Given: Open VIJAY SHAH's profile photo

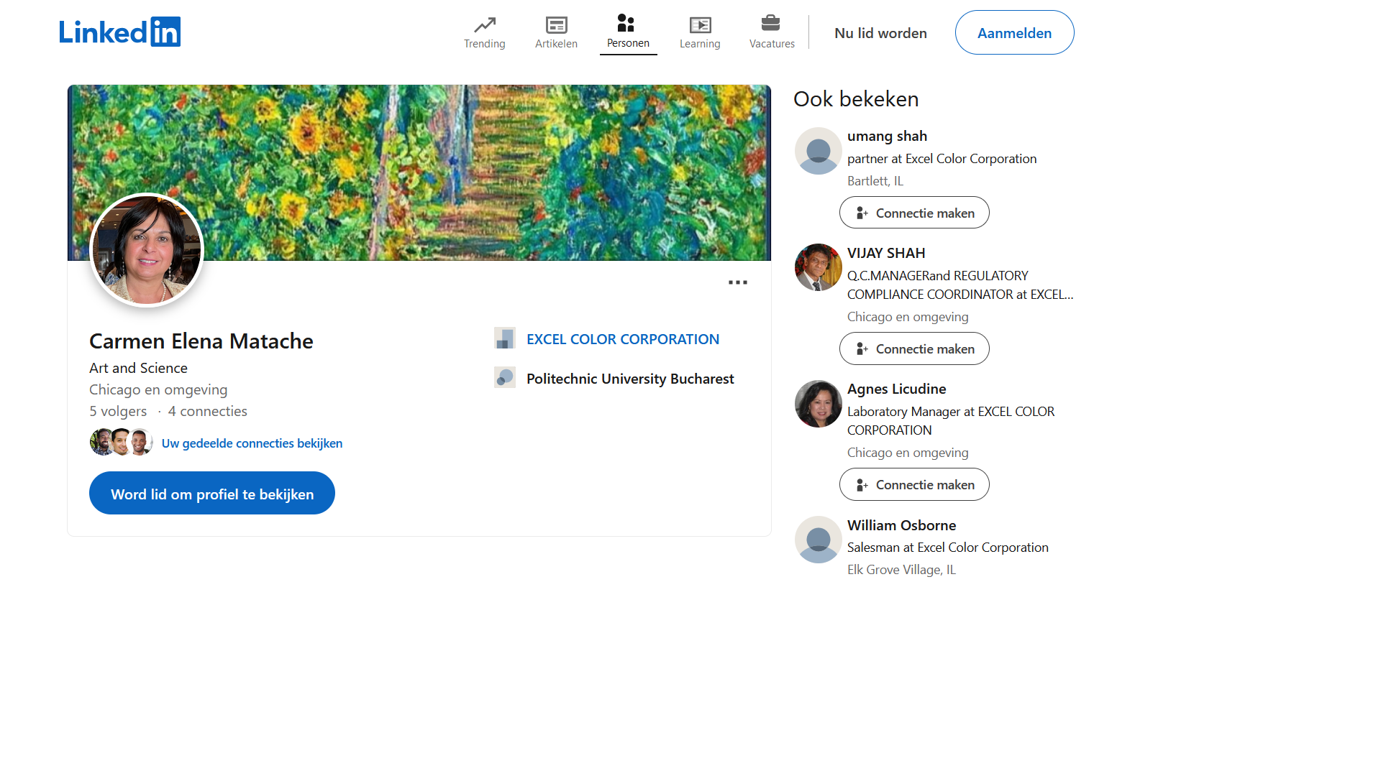Looking at the screenshot, I should pos(819,267).
